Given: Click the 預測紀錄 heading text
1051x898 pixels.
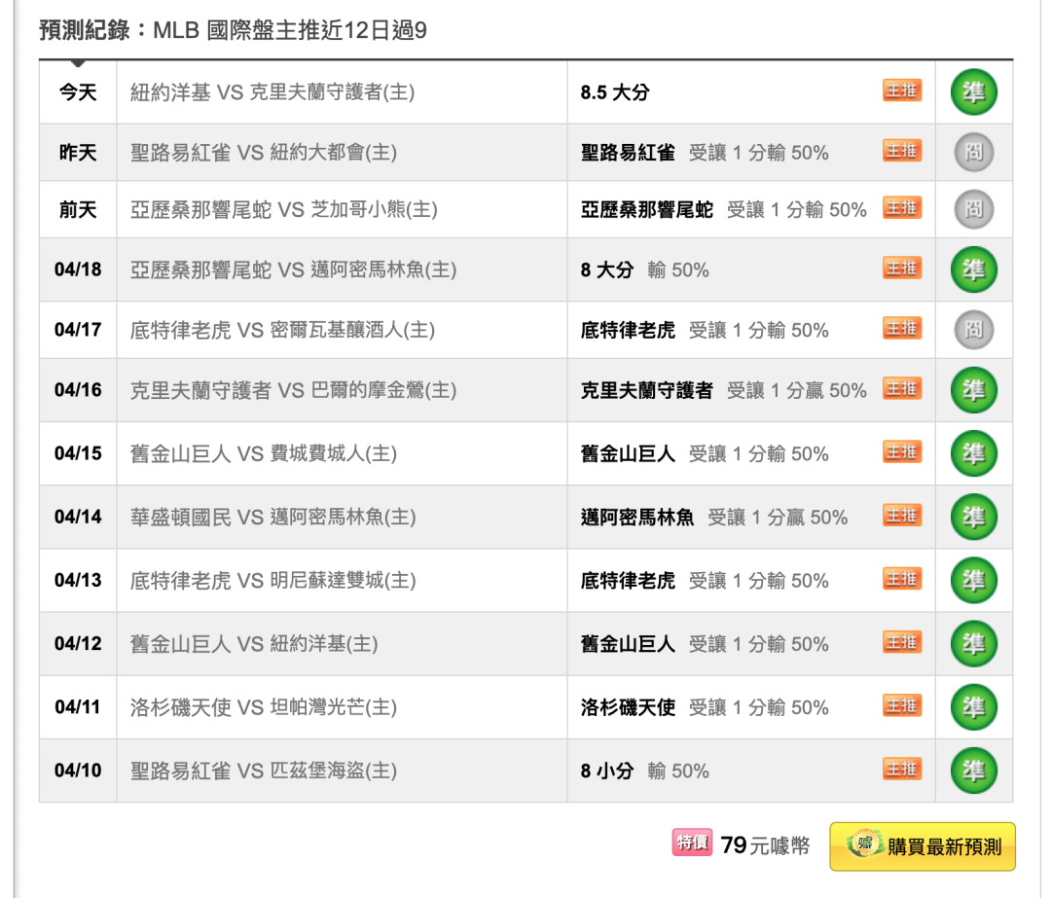Looking at the screenshot, I should point(85,30).
